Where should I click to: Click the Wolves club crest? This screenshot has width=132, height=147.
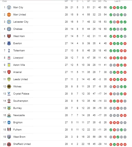[x=9, y=87]
